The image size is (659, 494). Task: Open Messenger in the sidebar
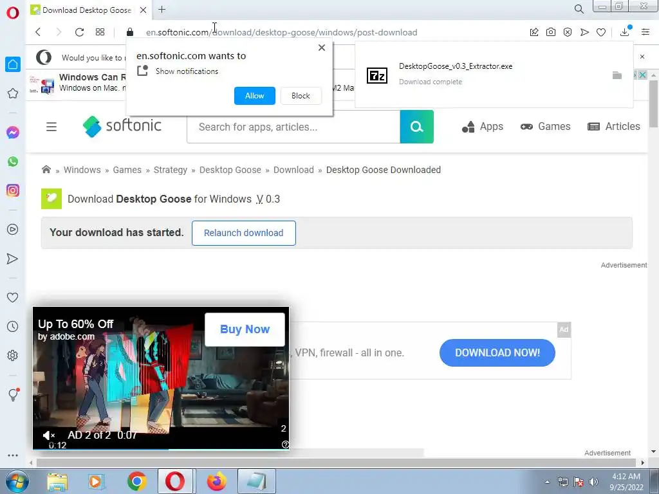click(x=13, y=133)
